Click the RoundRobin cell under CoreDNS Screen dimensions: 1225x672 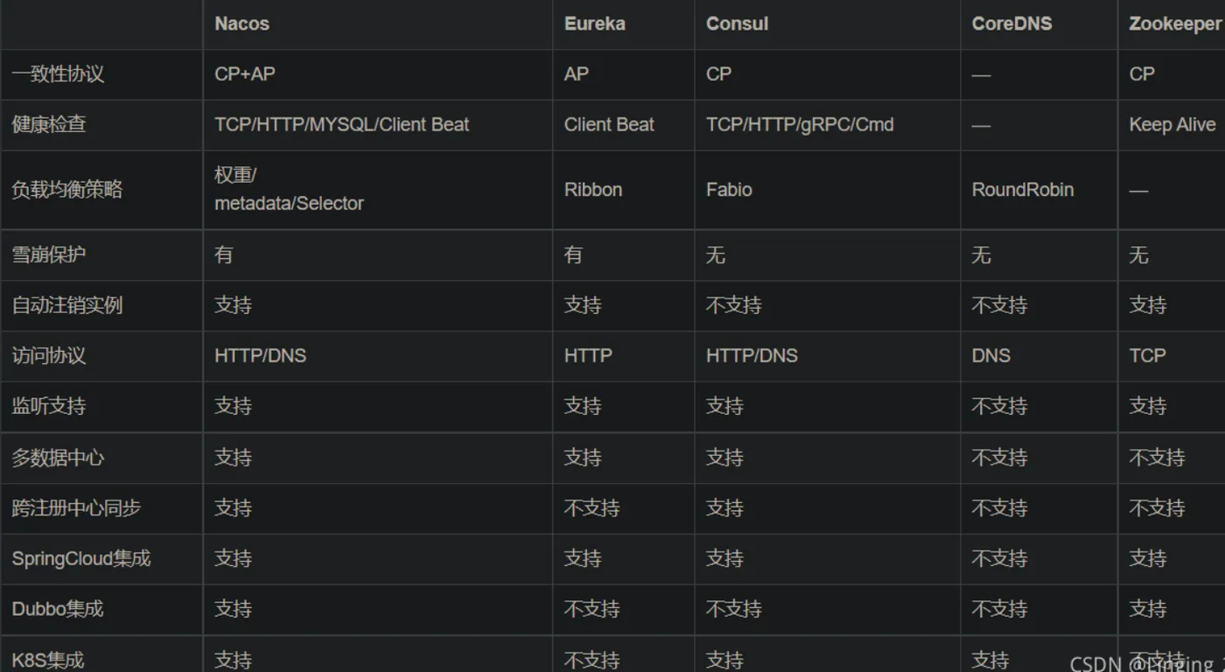pyautogui.click(x=1022, y=190)
